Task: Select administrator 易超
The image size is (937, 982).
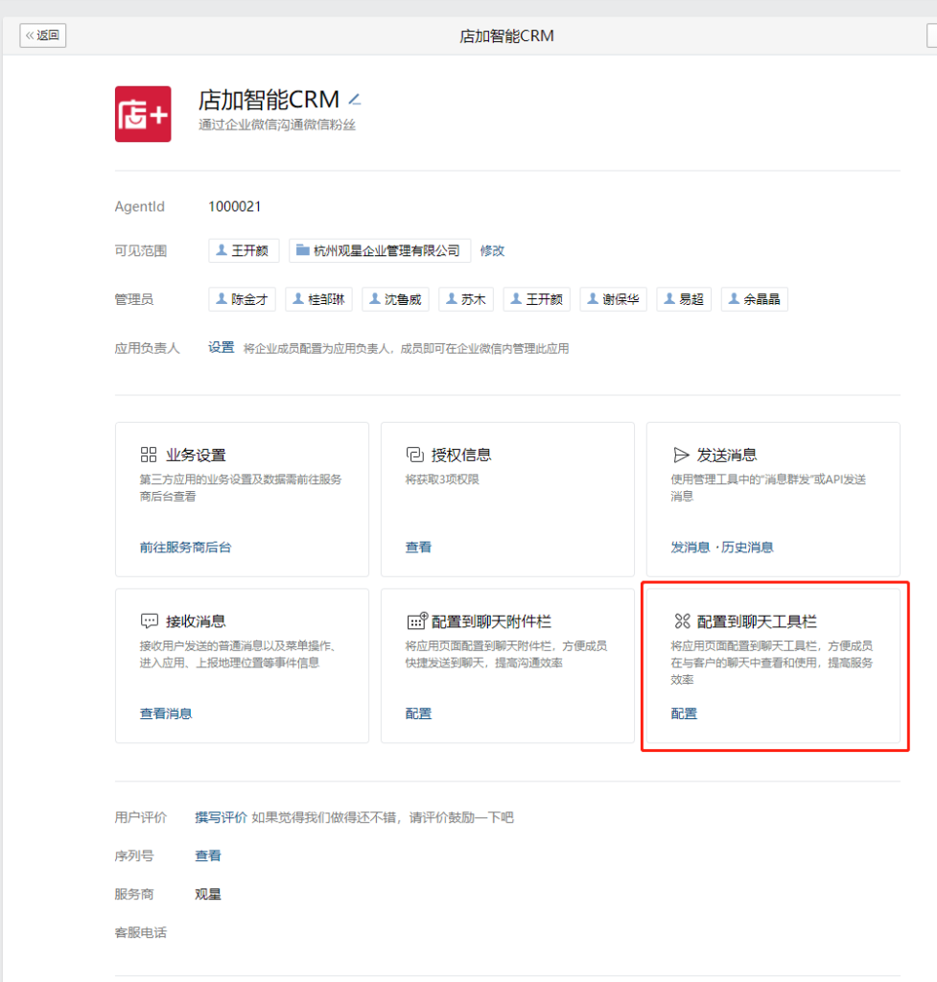Action: 684,299
